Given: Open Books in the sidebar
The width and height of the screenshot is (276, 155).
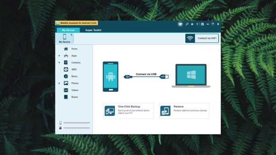Looking at the screenshot, I should click(75, 97).
